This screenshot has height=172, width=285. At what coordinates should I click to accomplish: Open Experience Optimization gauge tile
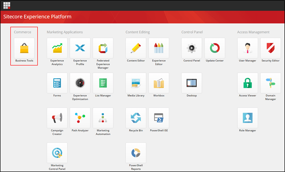[x=80, y=83]
